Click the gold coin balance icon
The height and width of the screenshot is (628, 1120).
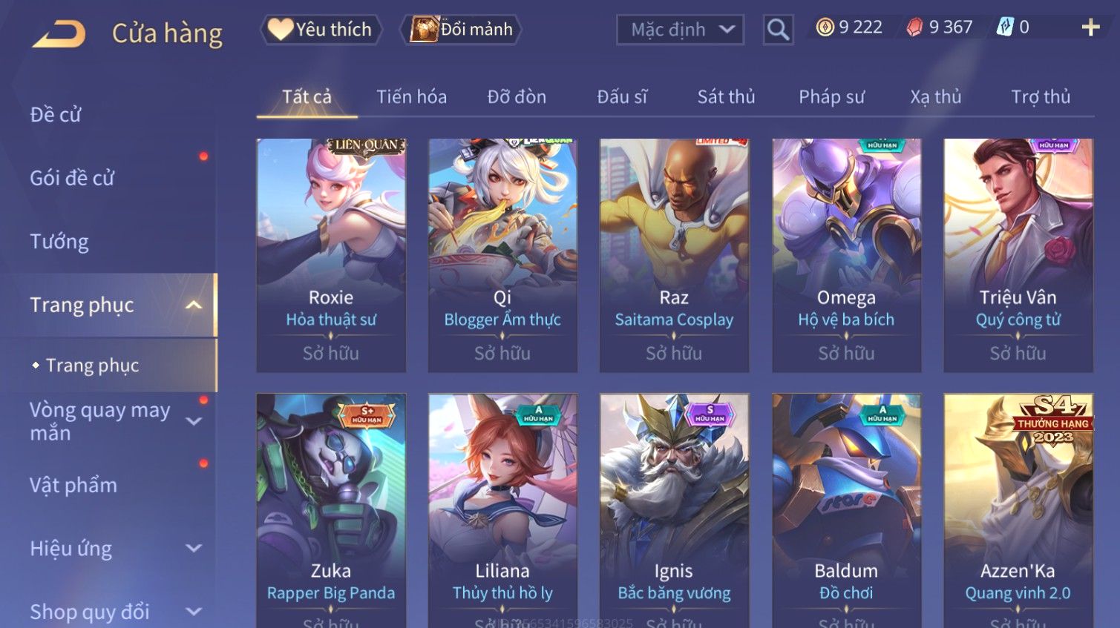(825, 27)
